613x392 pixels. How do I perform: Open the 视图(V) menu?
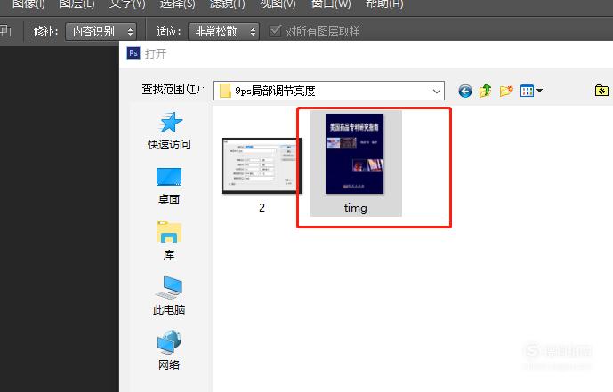point(278,4)
